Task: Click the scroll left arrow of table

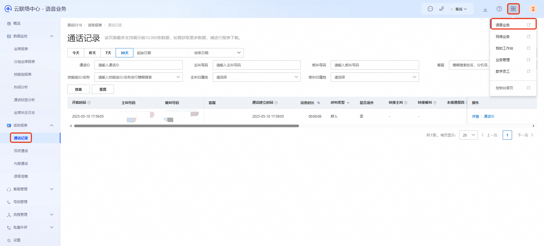Action: tap(71, 126)
